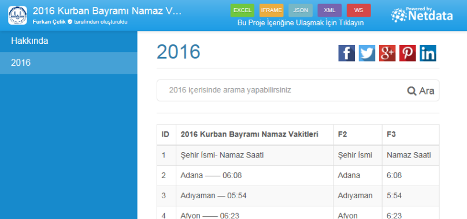
Task: Select the 'Adıyaman — 05:54' cell
Action: pyautogui.click(x=255, y=196)
